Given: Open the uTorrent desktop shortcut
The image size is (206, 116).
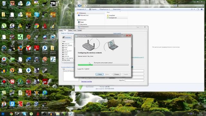Looking at the screenshot, I should tap(4, 27).
